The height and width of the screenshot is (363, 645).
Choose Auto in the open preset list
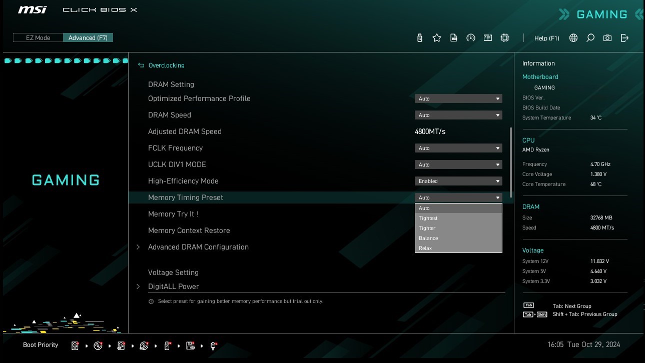pos(458,208)
